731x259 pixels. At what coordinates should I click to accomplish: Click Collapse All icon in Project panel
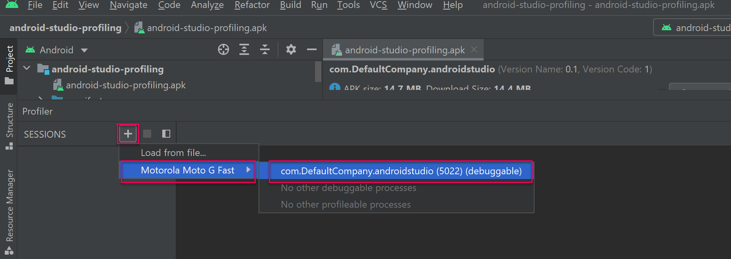(265, 50)
